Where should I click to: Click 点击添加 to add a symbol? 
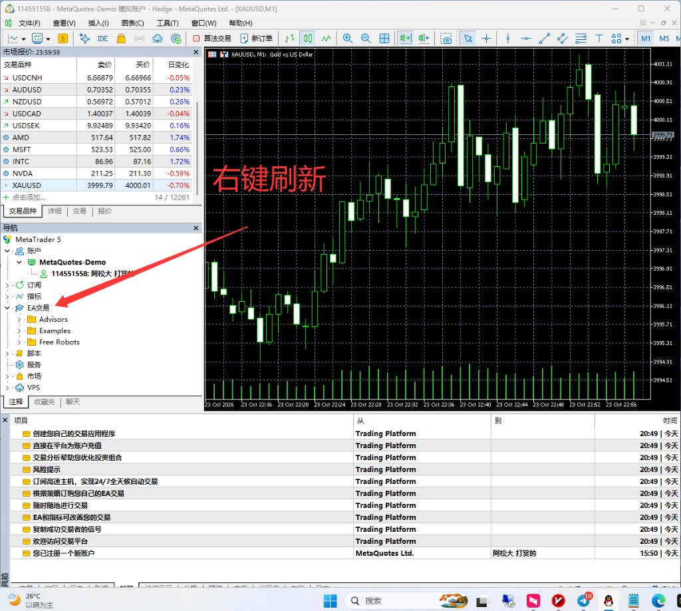click(x=28, y=197)
